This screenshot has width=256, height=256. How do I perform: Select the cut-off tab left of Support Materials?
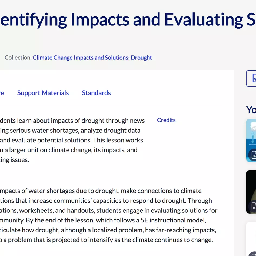[2, 93]
